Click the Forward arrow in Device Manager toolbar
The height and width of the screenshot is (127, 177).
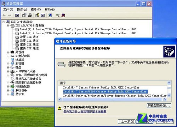10,15
